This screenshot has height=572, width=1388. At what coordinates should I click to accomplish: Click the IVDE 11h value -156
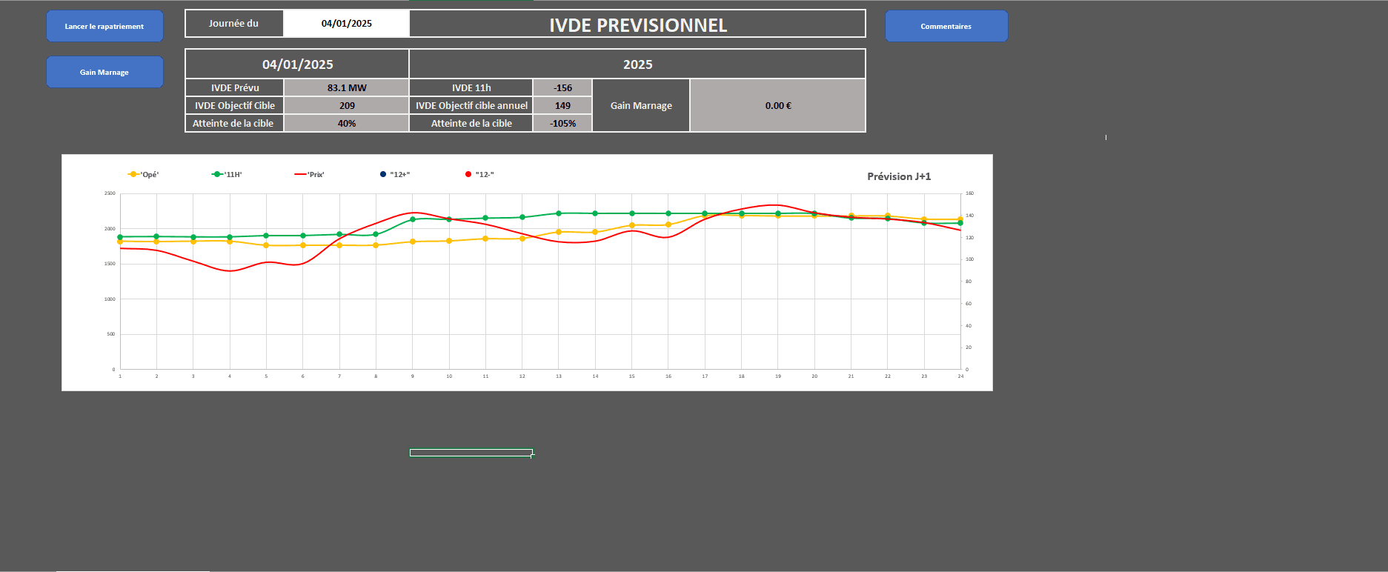tap(562, 87)
